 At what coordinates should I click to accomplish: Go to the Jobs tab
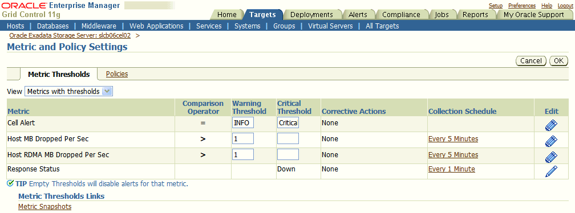tap(442, 15)
